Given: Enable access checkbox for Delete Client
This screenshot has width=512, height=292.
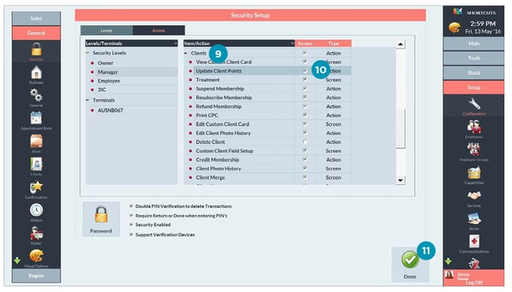Looking at the screenshot, I should (x=305, y=141).
